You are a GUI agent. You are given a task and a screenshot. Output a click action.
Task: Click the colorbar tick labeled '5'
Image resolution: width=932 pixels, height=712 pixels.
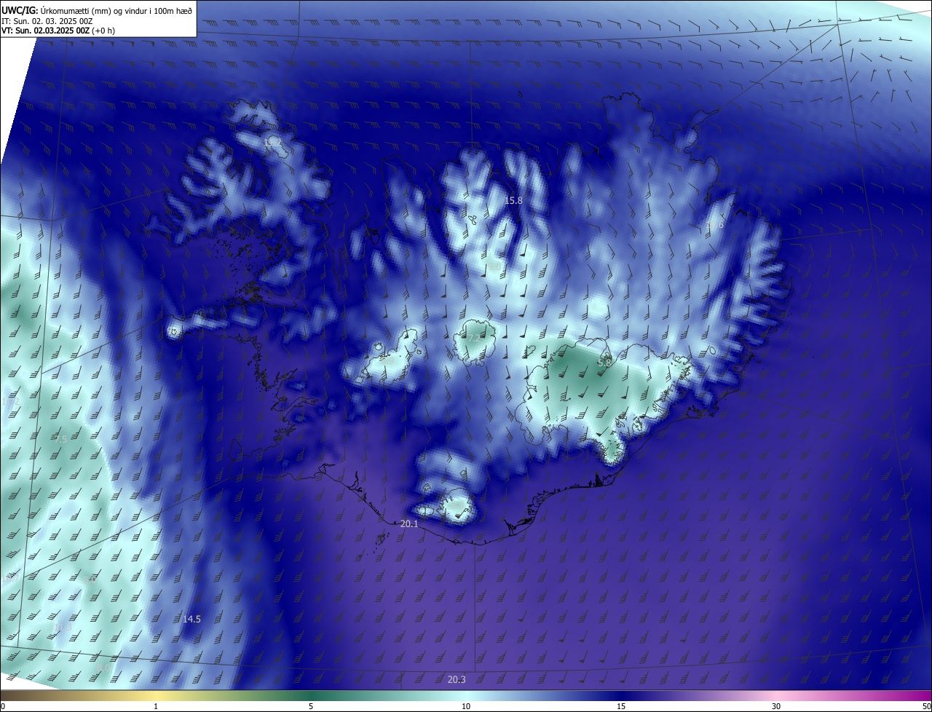pyautogui.click(x=311, y=706)
